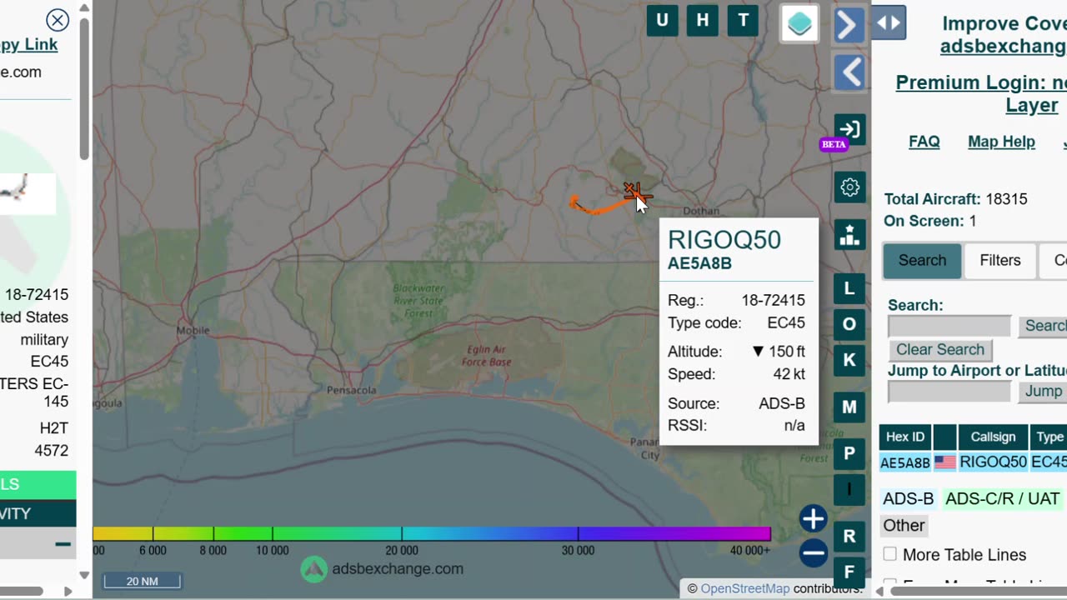Image resolution: width=1067 pixels, height=600 pixels.
Task: Sort table by Type column
Action: click(1049, 437)
